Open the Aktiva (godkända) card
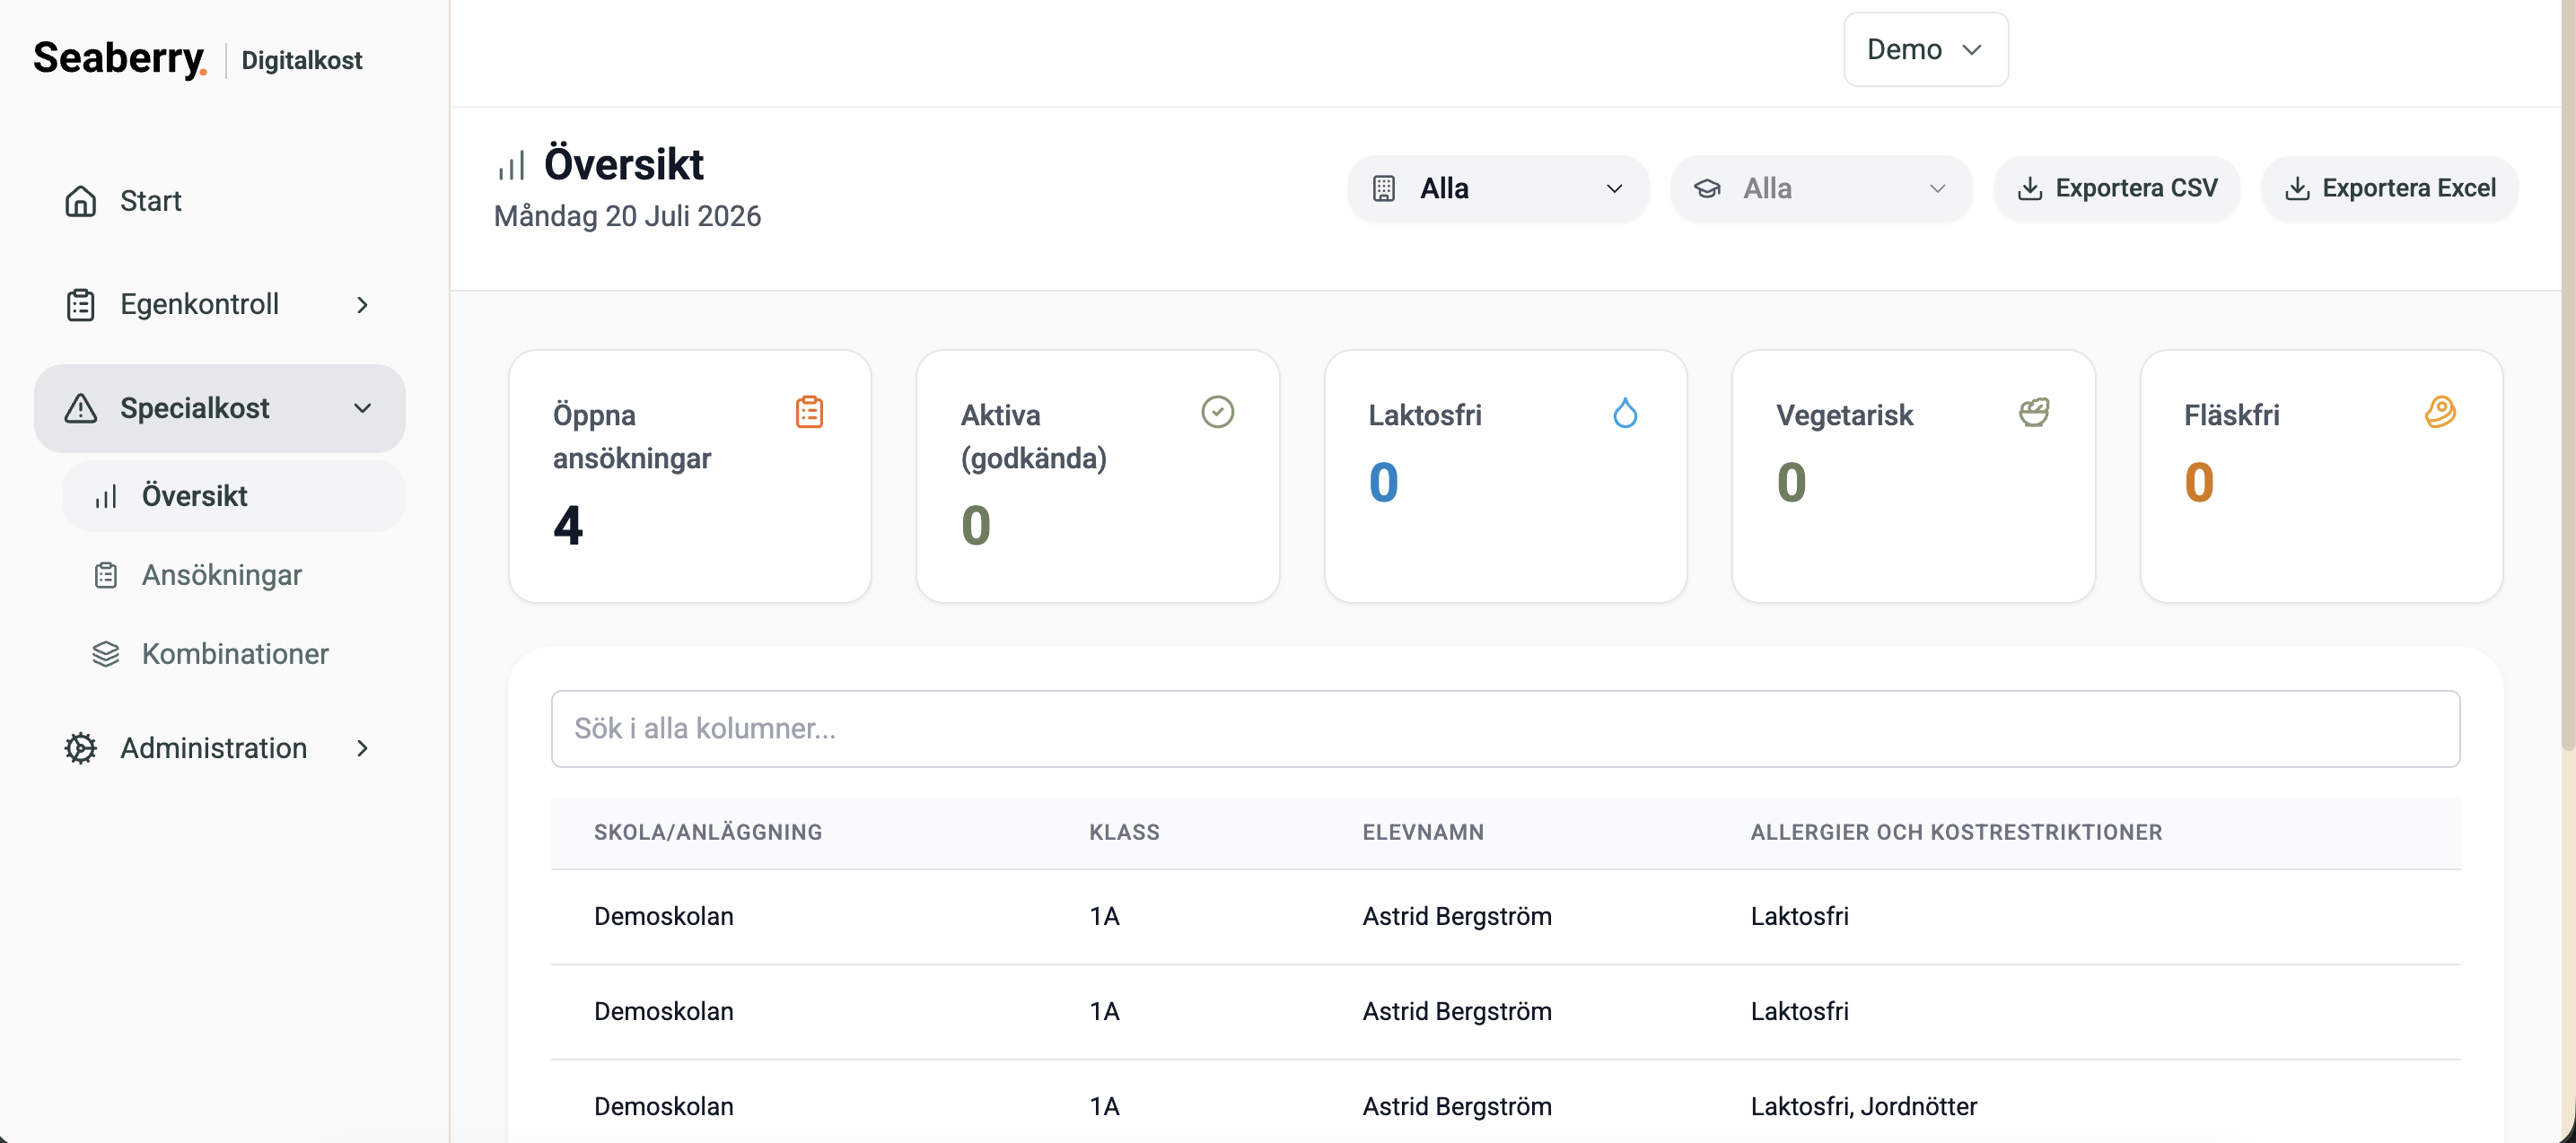This screenshot has height=1143, width=2576. 1098,476
